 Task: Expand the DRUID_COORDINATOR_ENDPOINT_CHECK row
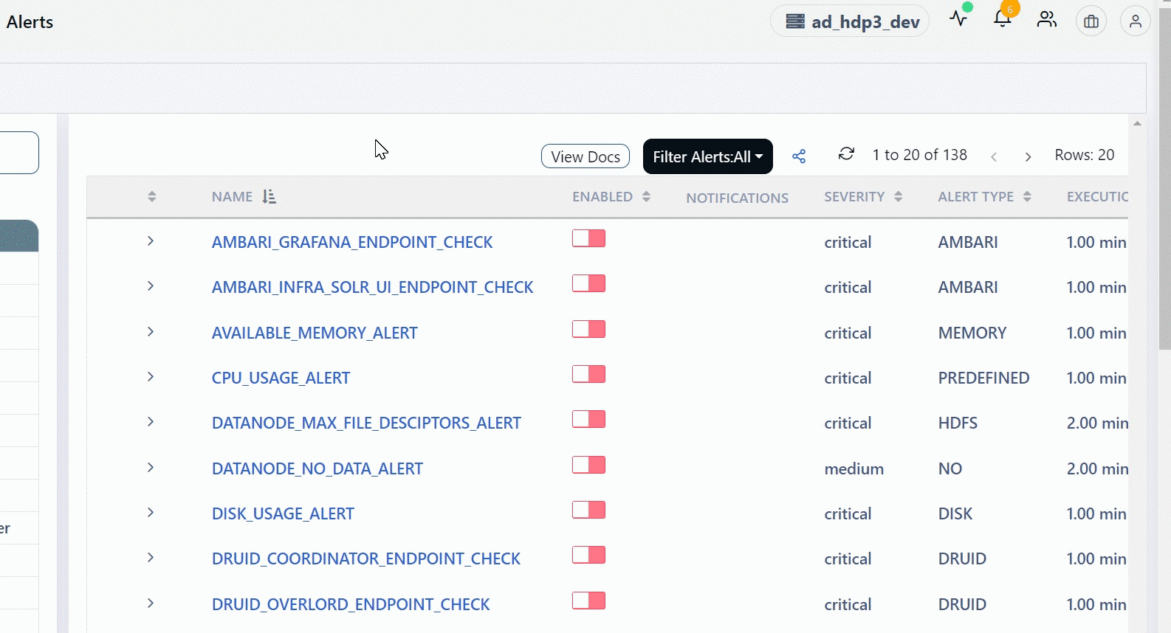tap(151, 558)
